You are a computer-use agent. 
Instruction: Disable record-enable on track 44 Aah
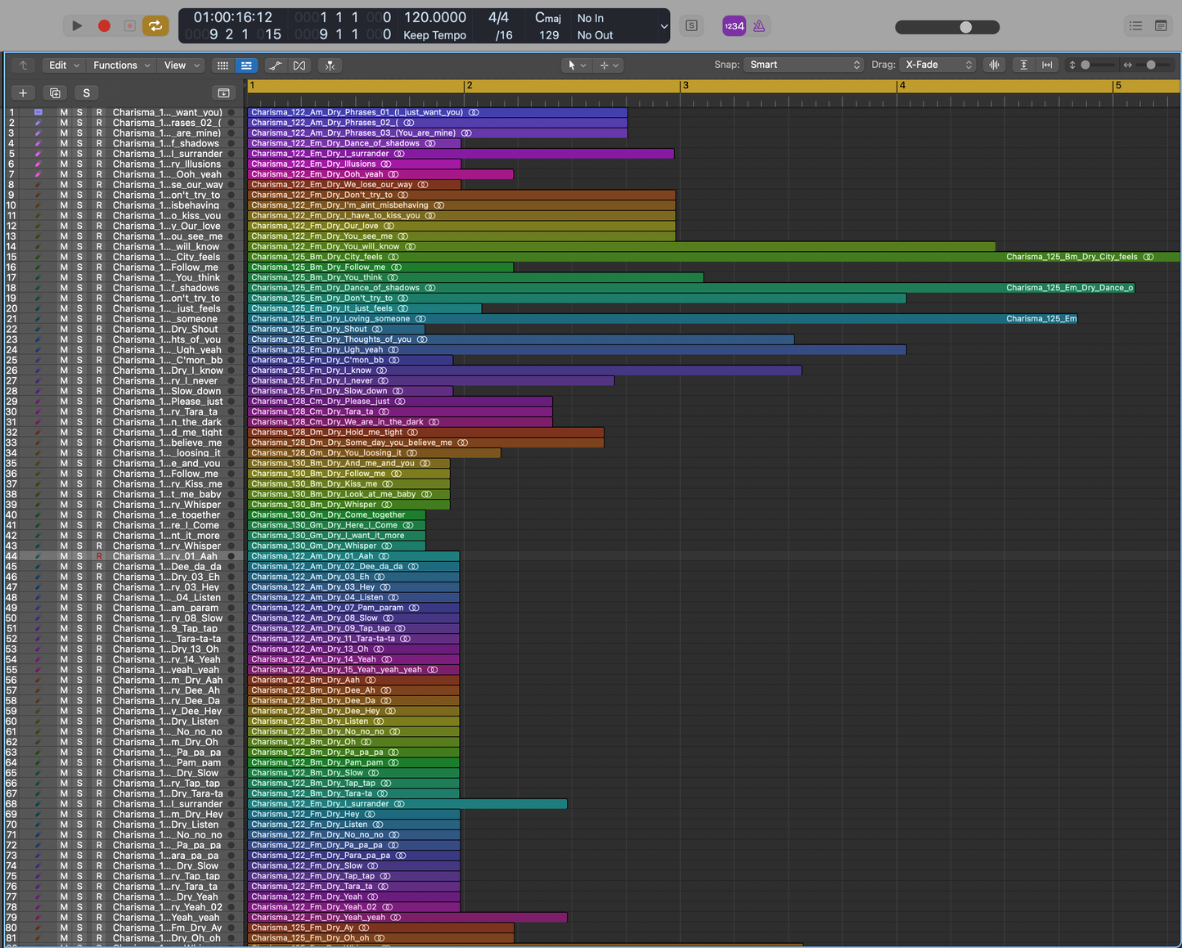(x=98, y=556)
